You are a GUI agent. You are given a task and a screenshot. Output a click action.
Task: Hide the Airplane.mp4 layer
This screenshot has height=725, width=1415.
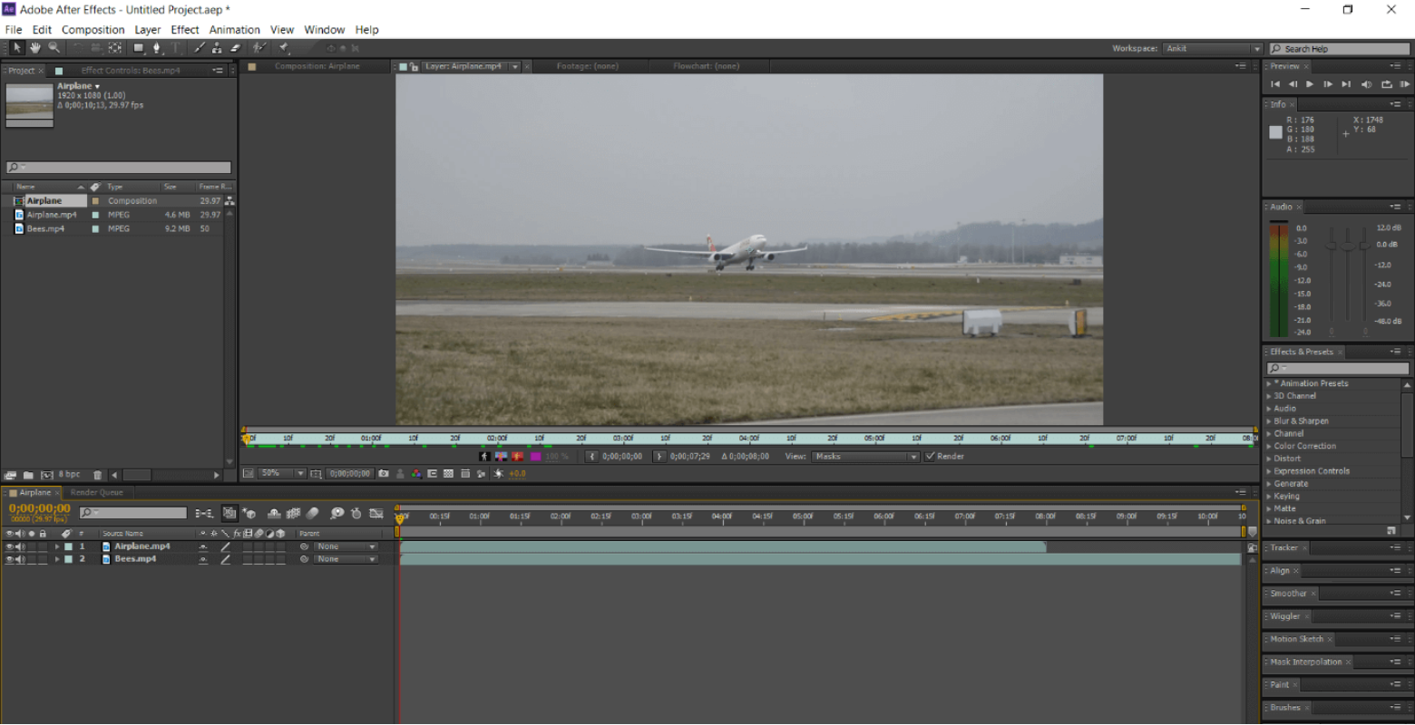pyautogui.click(x=9, y=546)
